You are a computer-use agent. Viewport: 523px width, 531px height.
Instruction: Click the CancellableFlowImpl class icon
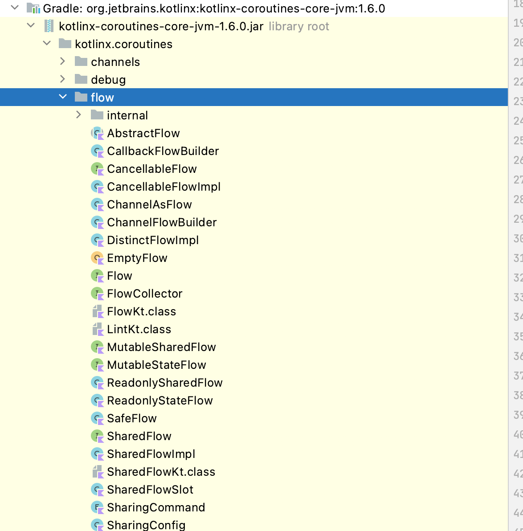click(98, 187)
